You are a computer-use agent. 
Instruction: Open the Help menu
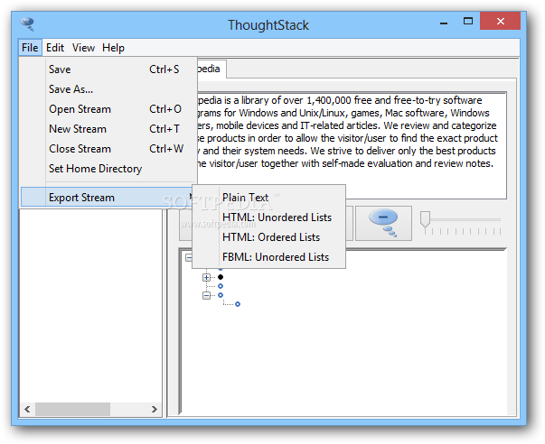pos(113,48)
